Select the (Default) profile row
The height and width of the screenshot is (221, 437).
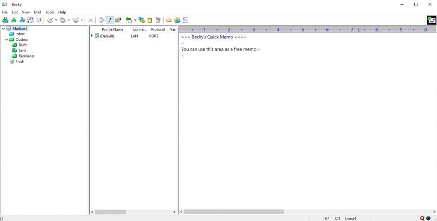pyautogui.click(x=134, y=36)
